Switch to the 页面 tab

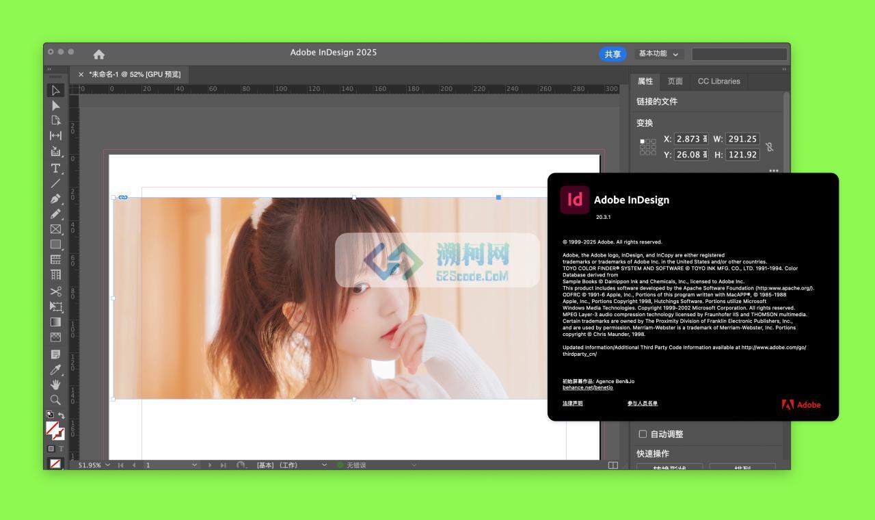pos(675,81)
